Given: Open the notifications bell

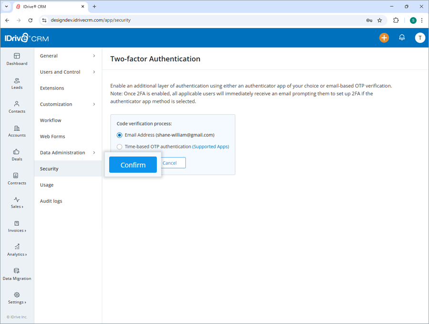Looking at the screenshot, I should pos(402,37).
